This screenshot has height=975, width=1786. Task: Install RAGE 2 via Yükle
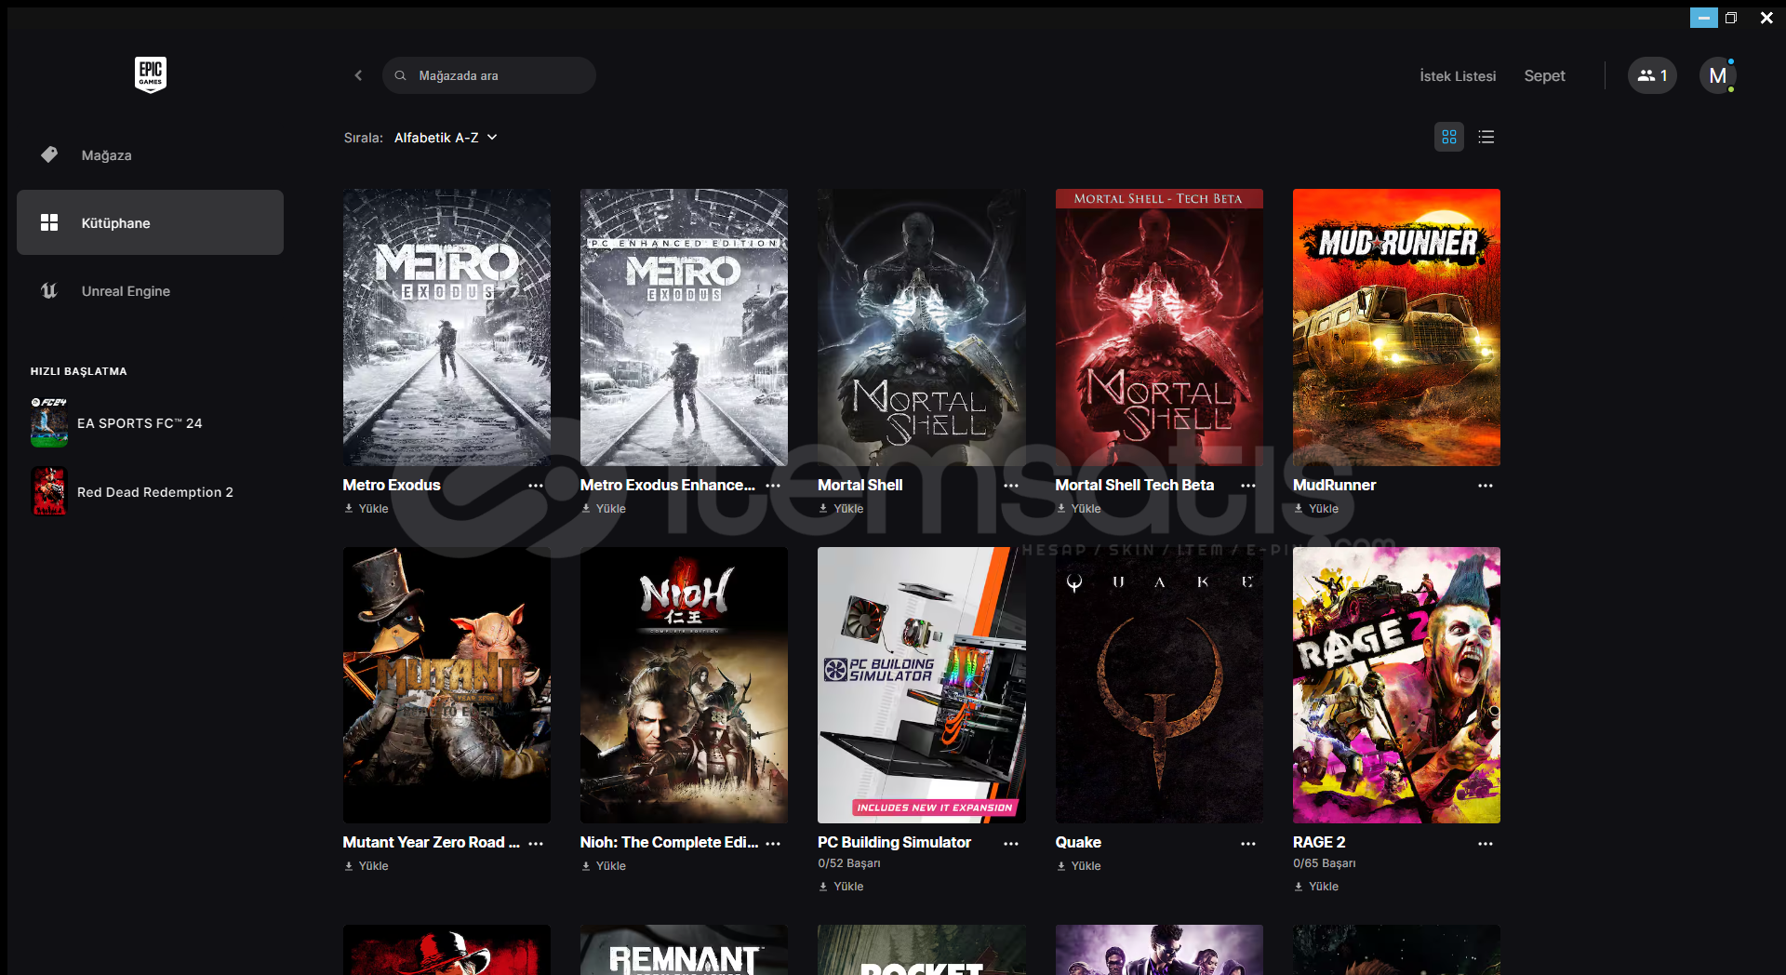point(1316,887)
